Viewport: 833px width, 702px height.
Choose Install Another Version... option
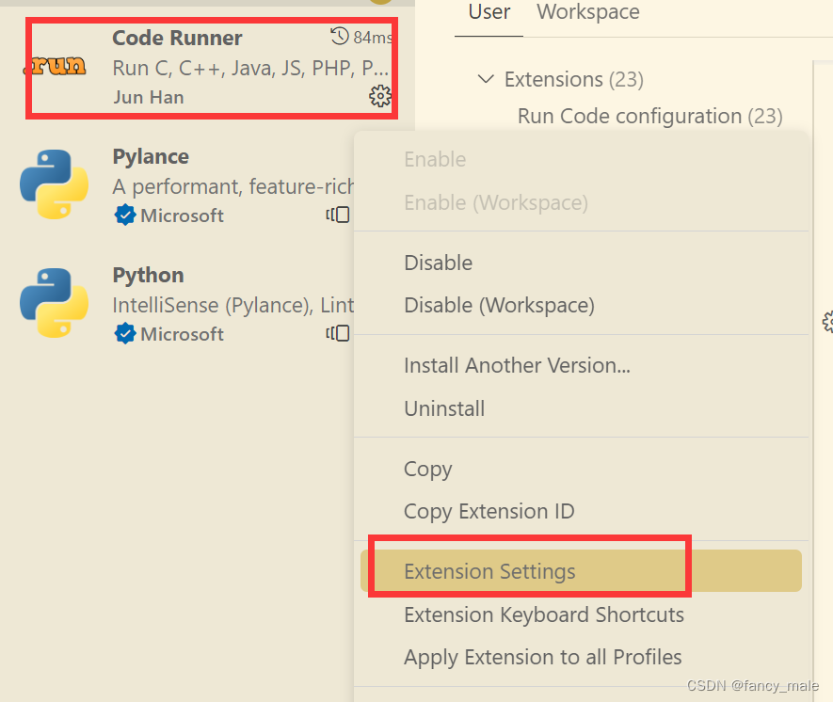click(x=517, y=365)
